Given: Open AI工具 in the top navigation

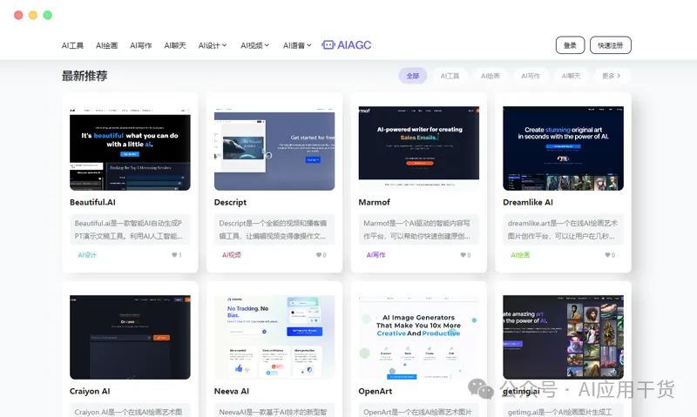Looking at the screenshot, I should (x=72, y=45).
